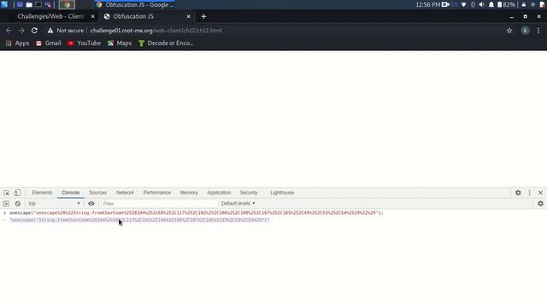Viewport: 547px width, 307px height.
Task: Open the network indicator in system tray
Action: click(x=463, y=4)
